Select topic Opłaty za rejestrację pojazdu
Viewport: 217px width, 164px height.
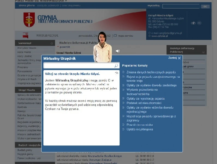tap(145, 99)
